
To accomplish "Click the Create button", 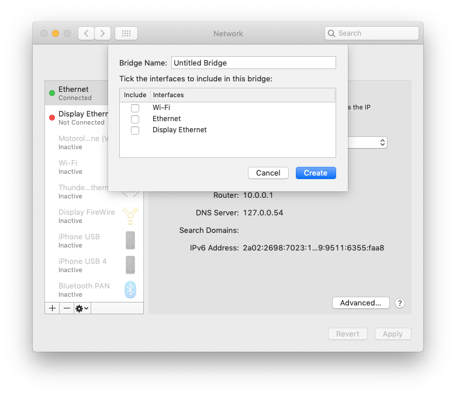I will click(316, 173).
